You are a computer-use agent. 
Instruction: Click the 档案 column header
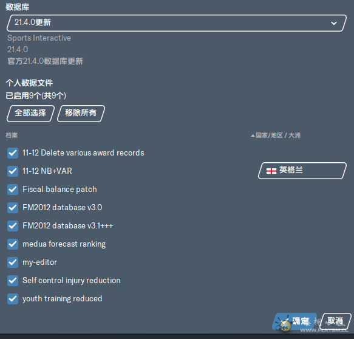pyautogui.click(x=12, y=135)
